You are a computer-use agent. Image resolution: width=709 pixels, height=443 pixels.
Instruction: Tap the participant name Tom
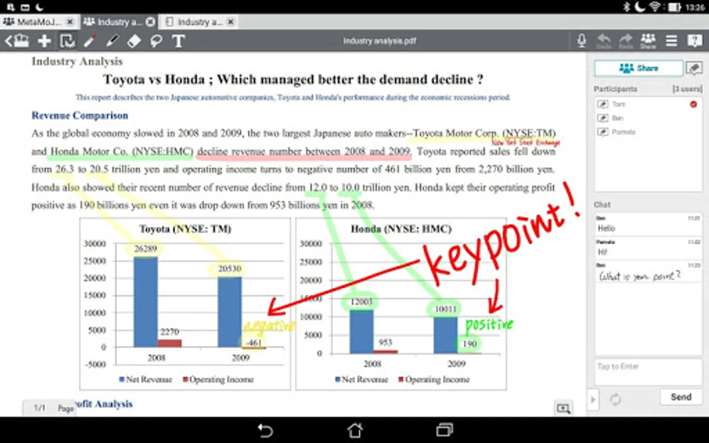(x=618, y=104)
